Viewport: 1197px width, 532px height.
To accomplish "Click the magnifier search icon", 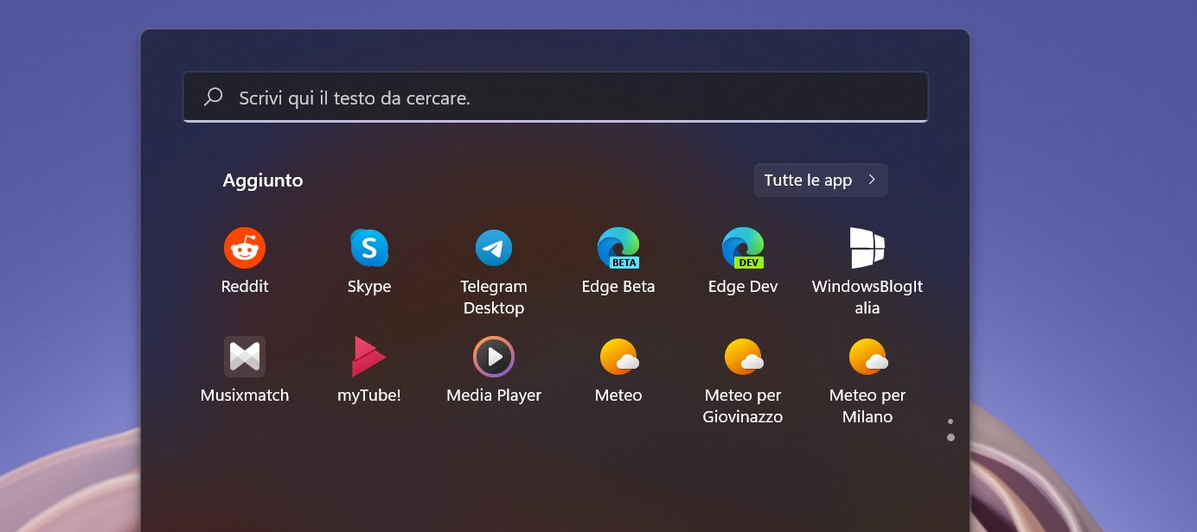I will [213, 98].
